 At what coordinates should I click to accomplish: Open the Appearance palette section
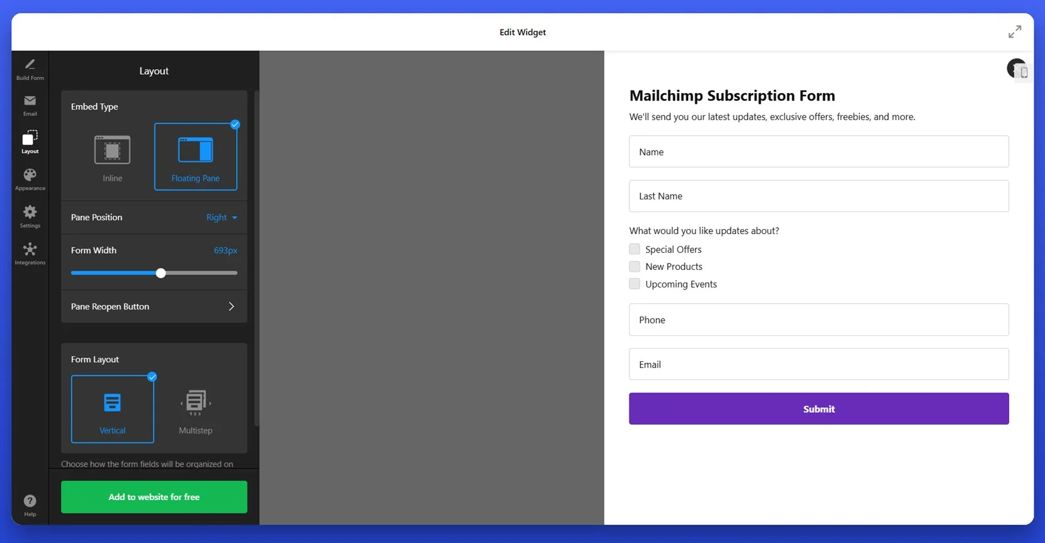click(30, 179)
